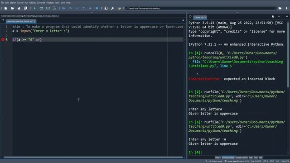Switch to the History pane tab
This screenshot has height=163, width=290.
coord(218,158)
